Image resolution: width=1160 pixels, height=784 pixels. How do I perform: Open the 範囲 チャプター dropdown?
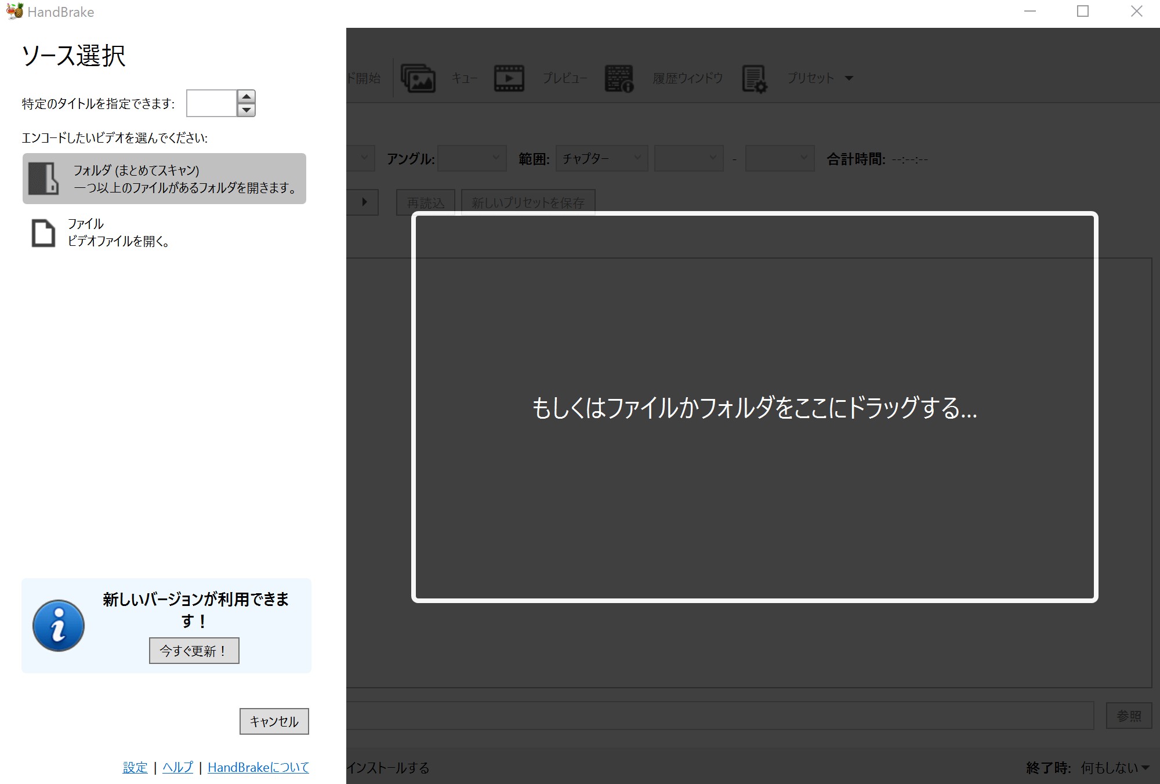(601, 158)
